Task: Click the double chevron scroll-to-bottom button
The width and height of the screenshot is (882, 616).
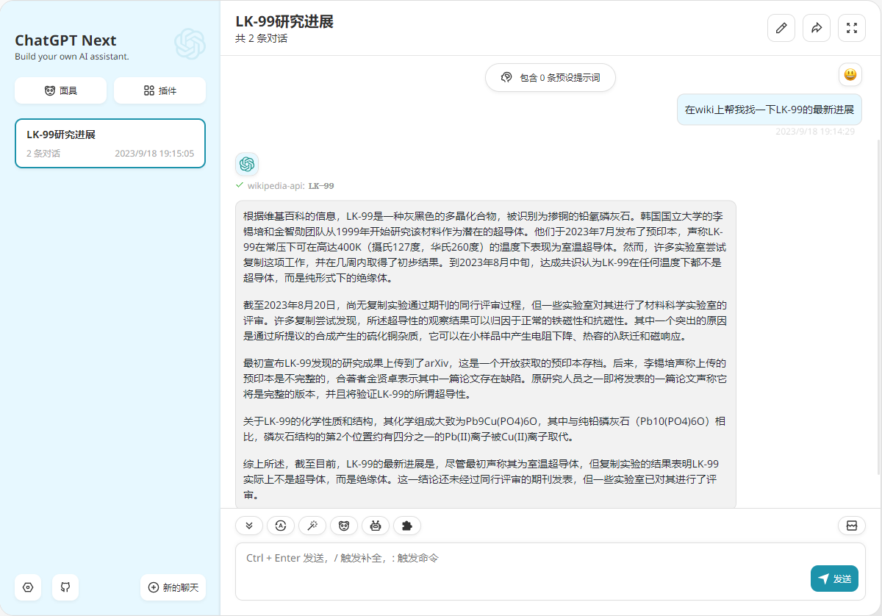Action: pos(249,526)
